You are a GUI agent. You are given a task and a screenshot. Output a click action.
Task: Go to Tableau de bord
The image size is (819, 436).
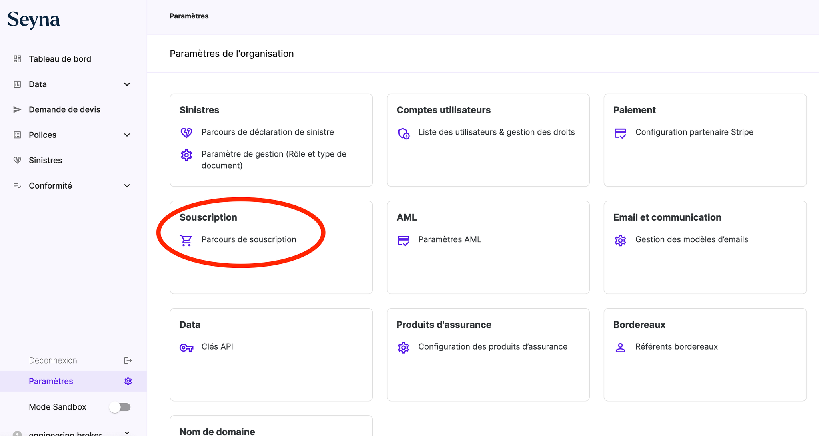(60, 59)
